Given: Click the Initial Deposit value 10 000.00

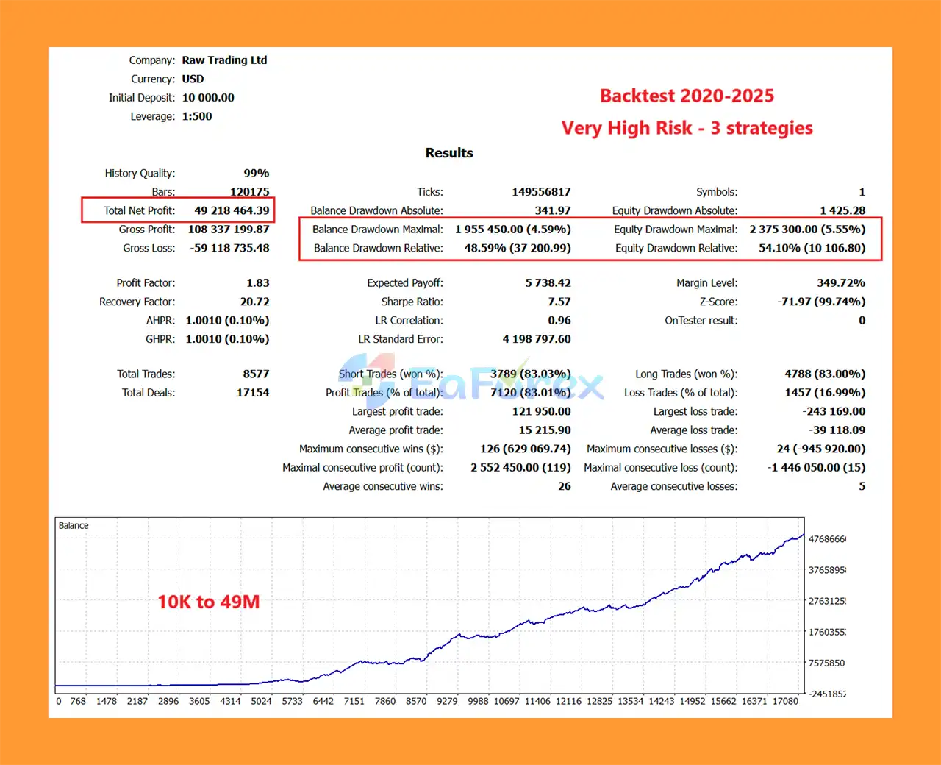Looking at the screenshot, I should (x=208, y=98).
